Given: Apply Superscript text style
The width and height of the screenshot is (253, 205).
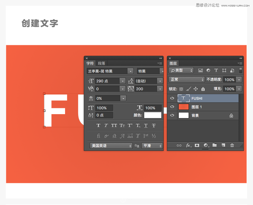Looking at the screenshot, I should point(130,125).
